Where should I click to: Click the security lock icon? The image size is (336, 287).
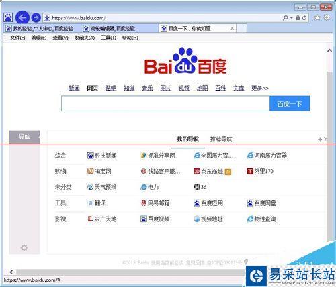pyautogui.click(x=298, y=18)
